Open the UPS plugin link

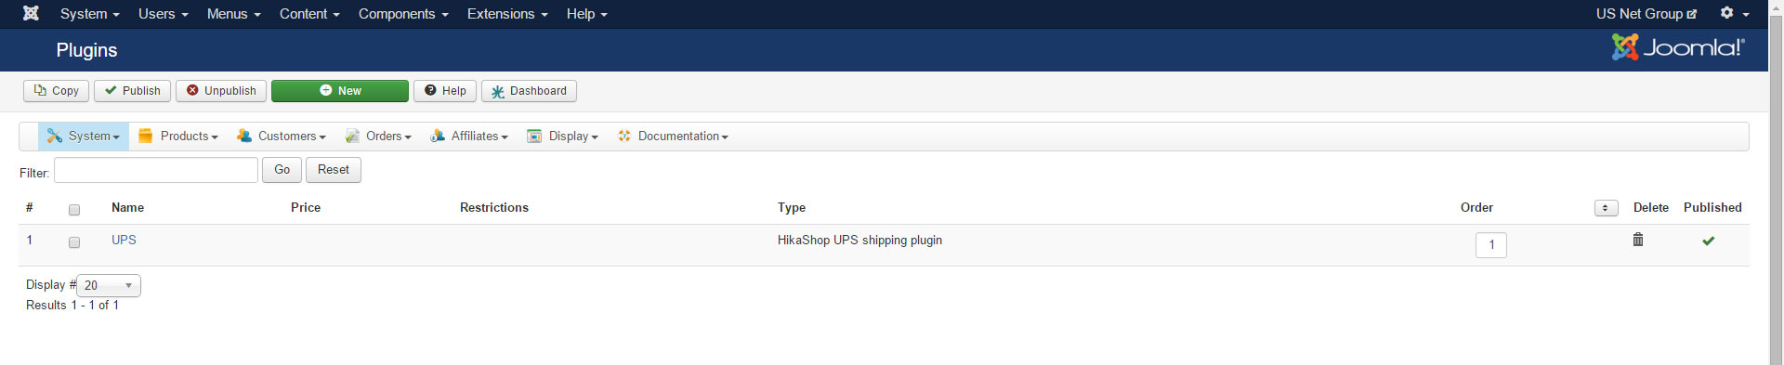[x=124, y=240]
